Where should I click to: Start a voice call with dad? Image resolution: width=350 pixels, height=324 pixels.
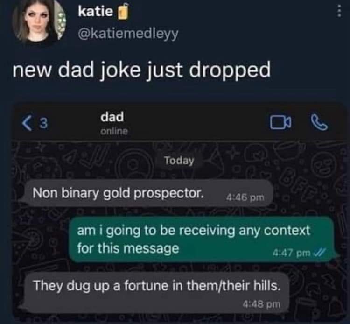coord(319,122)
